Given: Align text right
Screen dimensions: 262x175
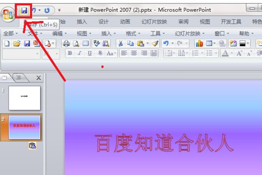Looking at the screenshot, I should pyautogui.click(x=144, y=53).
